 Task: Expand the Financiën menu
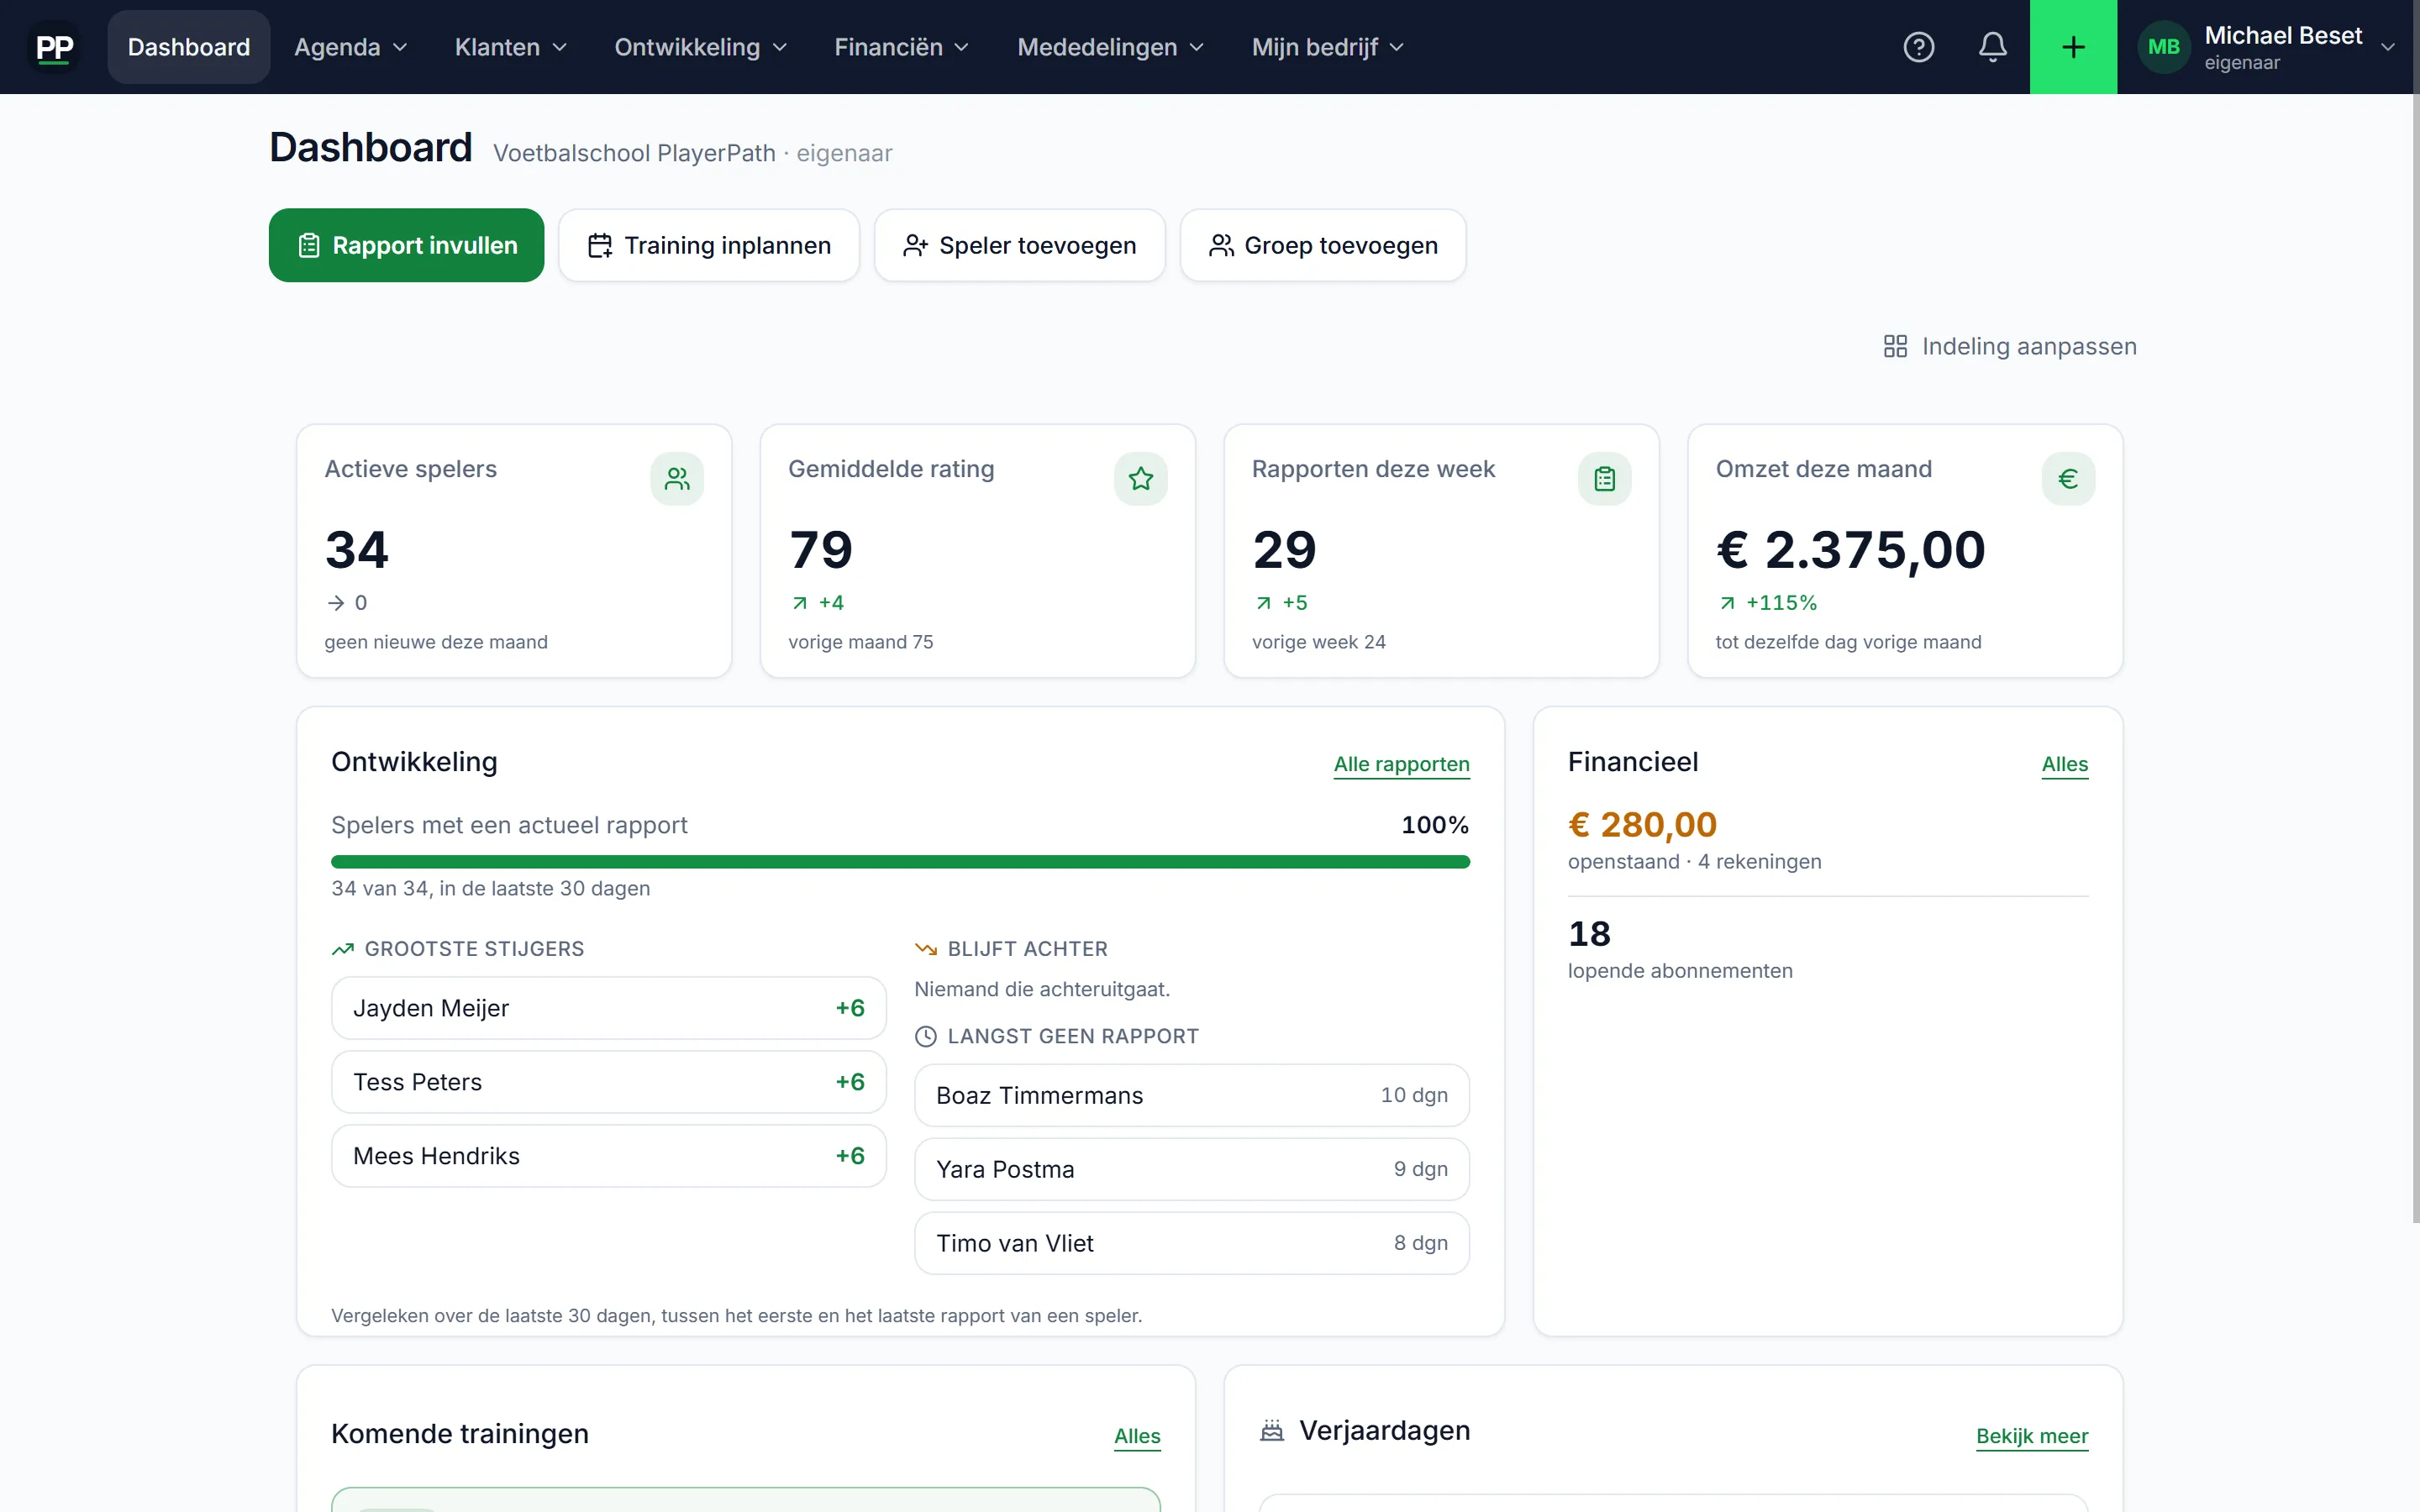(902, 47)
